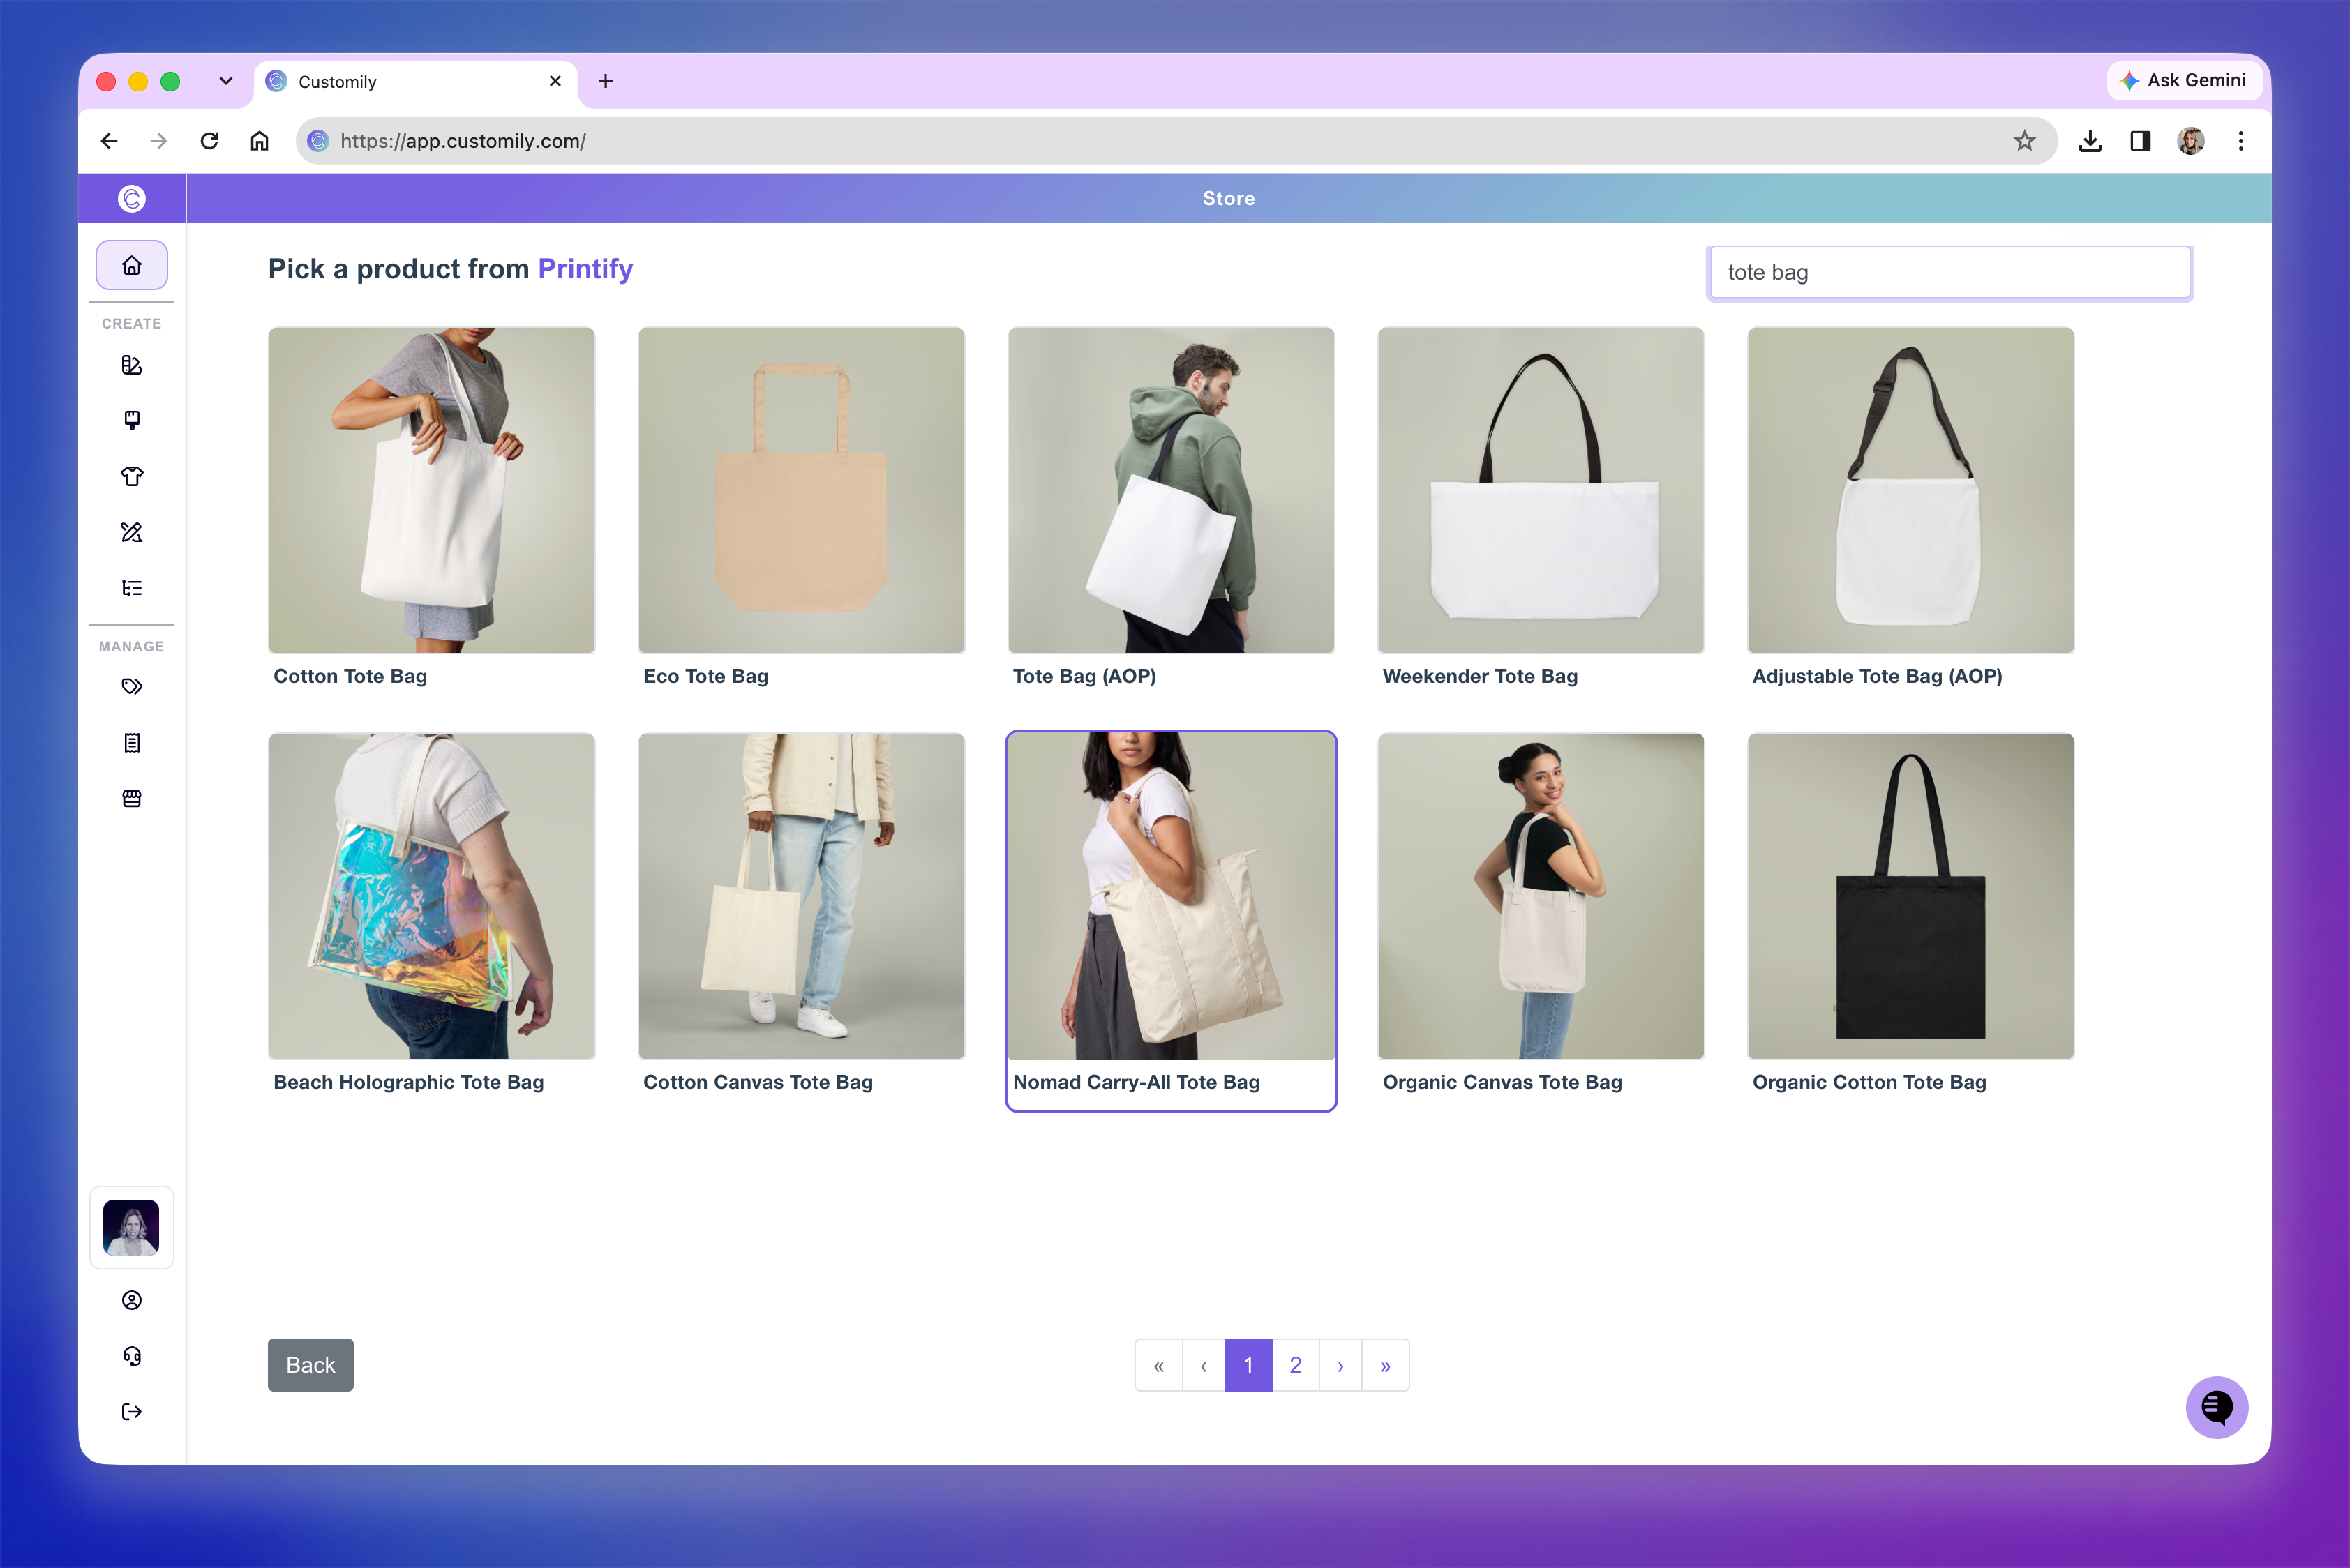Open the store icon under MANAGE
The width and height of the screenshot is (2350, 1568).
(131, 799)
